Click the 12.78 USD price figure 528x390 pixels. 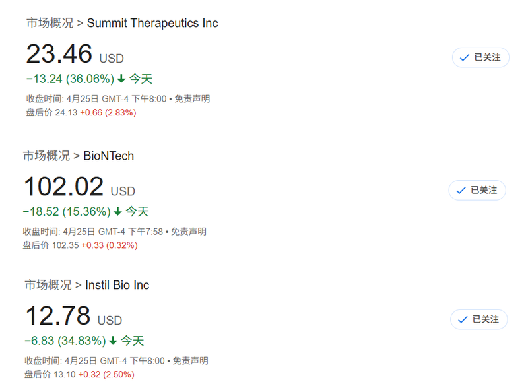(x=58, y=316)
